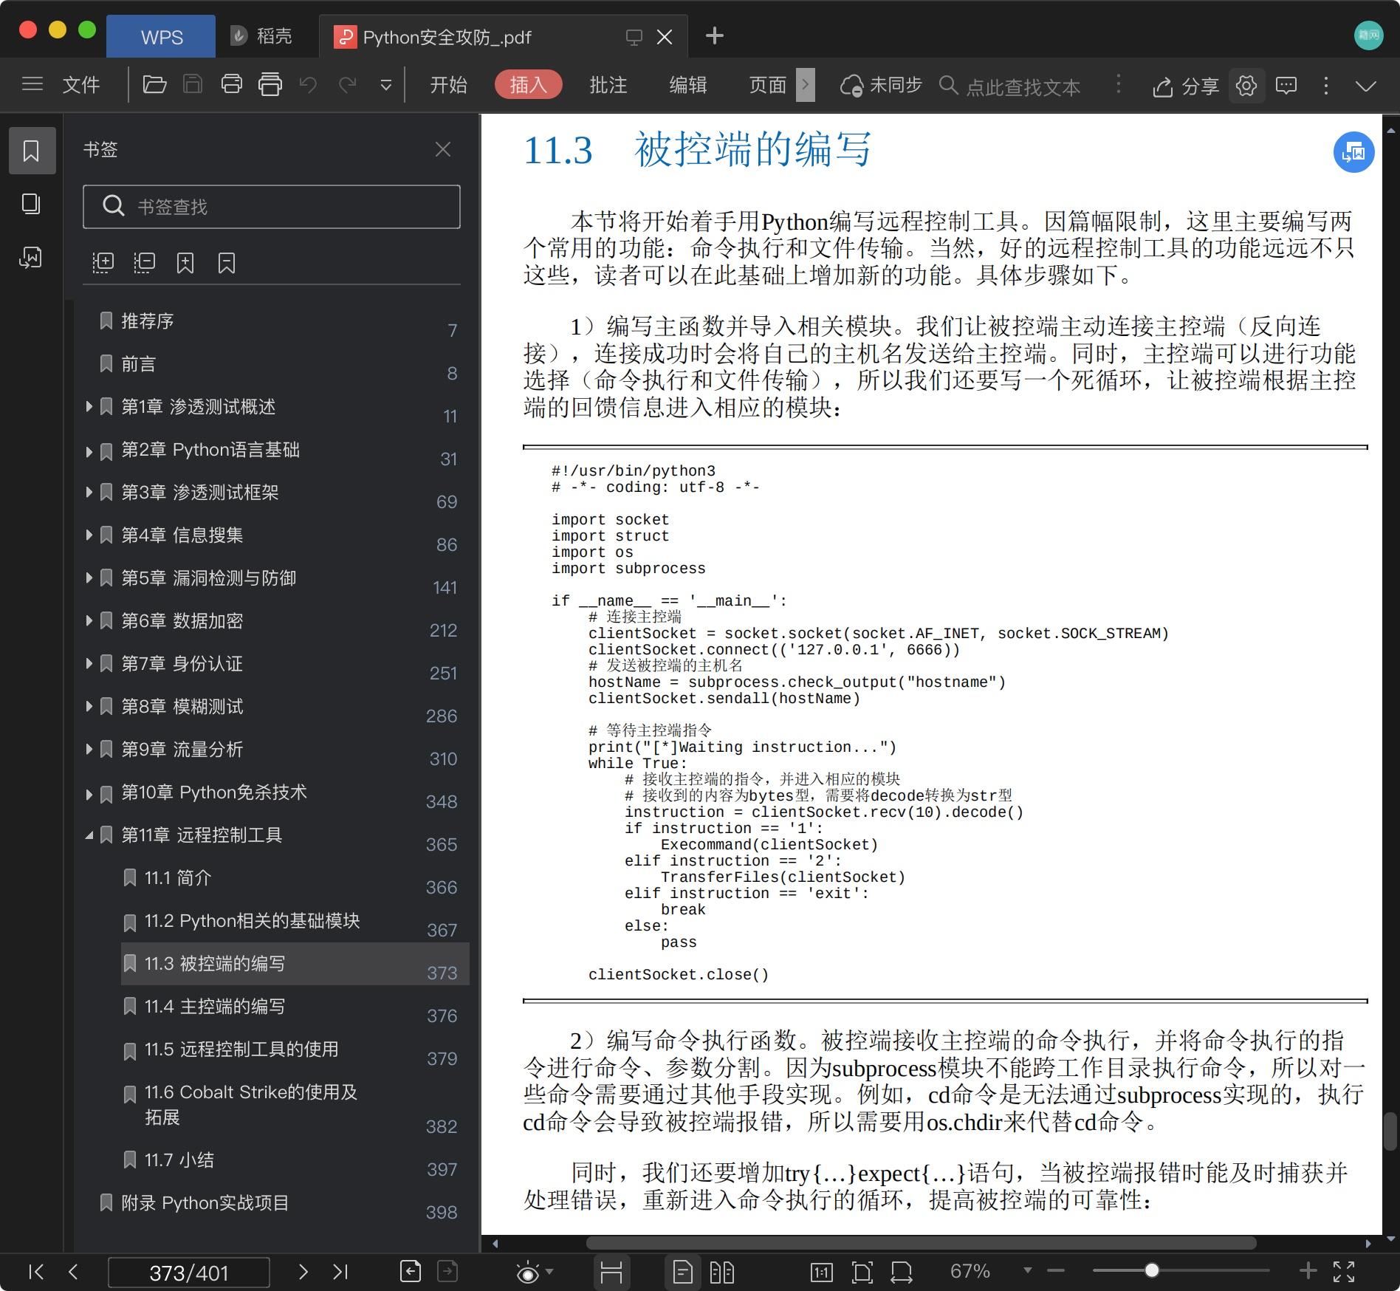Click the print preview icon

click(270, 84)
